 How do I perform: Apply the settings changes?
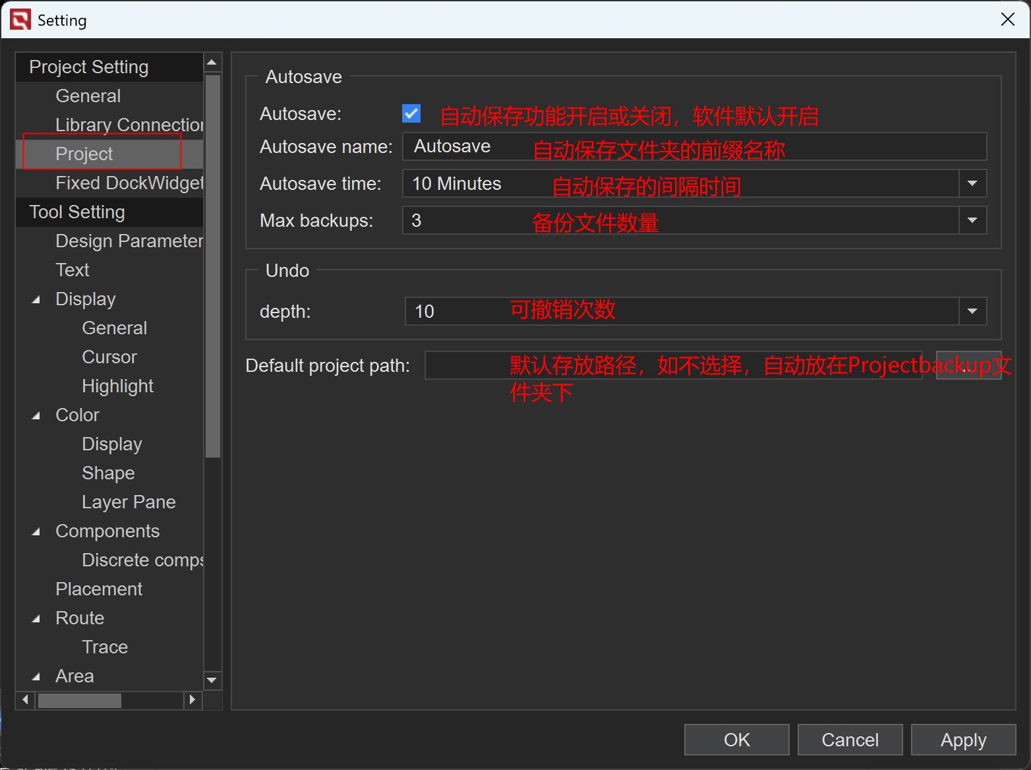tap(962, 740)
